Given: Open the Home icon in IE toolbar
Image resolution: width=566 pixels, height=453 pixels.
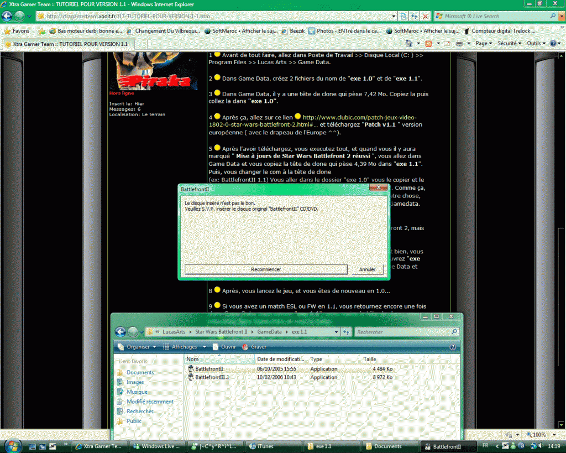Looking at the screenshot, I should [408, 43].
